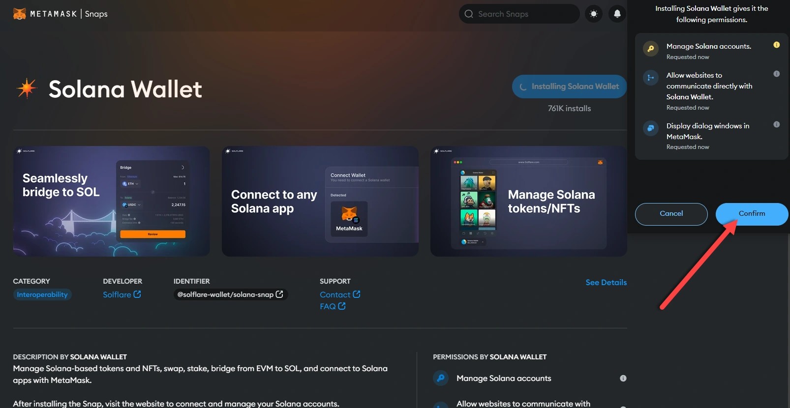Open the notifications bell
790x408 pixels.
(617, 14)
